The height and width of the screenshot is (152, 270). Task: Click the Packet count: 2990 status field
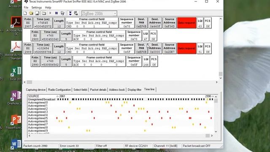pyautogui.click(x=40, y=146)
